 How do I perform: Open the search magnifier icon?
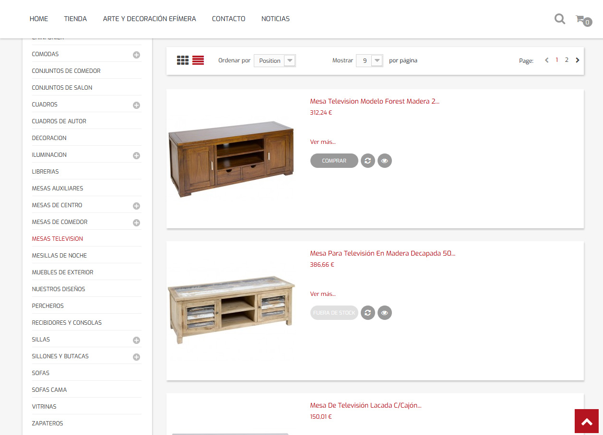click(559, 19)
